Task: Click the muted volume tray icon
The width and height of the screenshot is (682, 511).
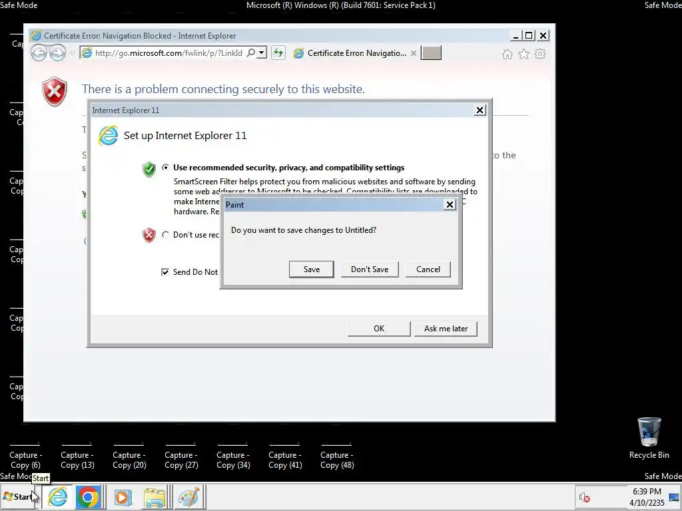Action: 584,497
